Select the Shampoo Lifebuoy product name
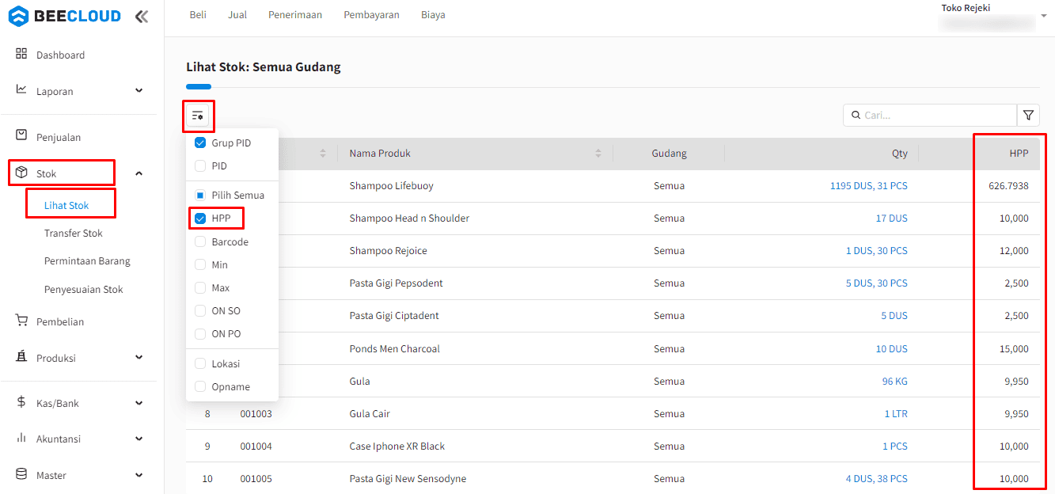 pos(392,186)
